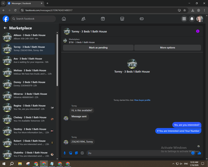Screen dimensions: 208x167
Task: Open the notifications bell
Action: (x=192, y=19)
